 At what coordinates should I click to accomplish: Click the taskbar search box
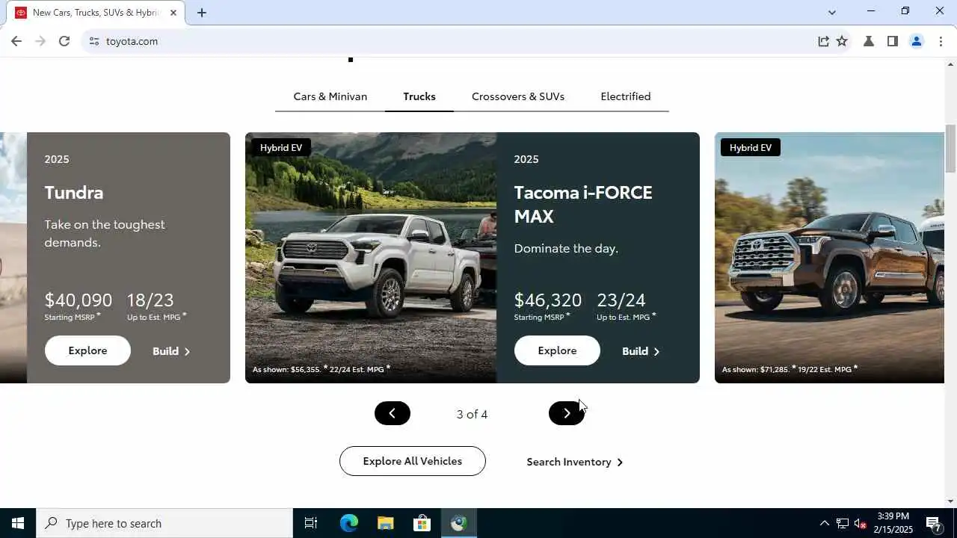[x=164, y=523]
